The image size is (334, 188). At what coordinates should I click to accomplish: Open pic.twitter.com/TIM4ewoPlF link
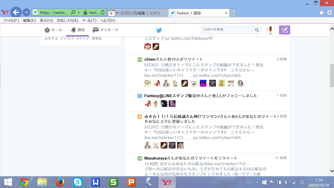[x=189, y=39]
